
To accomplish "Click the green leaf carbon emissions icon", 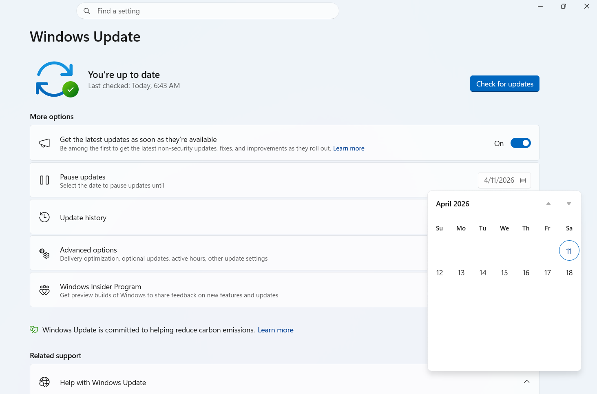I will 34,330.
